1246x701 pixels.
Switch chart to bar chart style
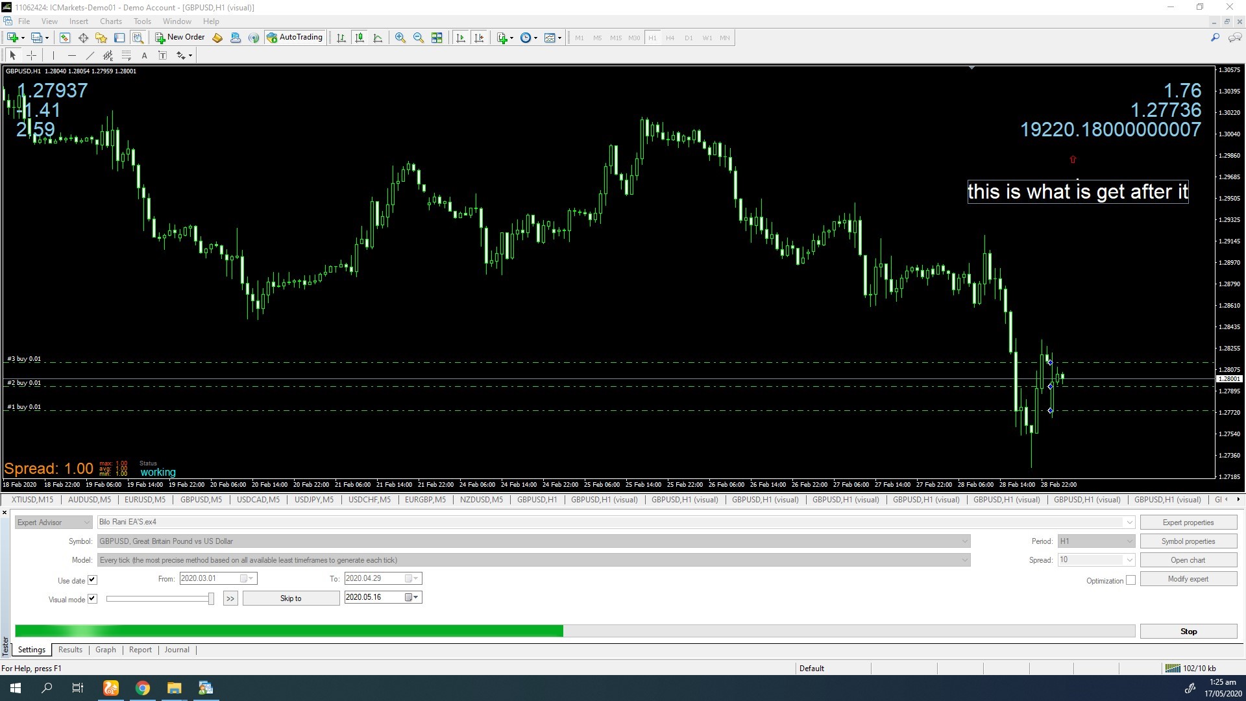point(341,38)
